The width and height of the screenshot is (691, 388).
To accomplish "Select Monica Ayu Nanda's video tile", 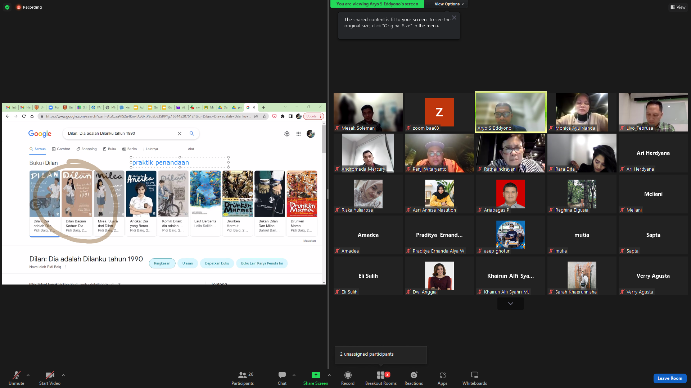I will coord(582,112).
